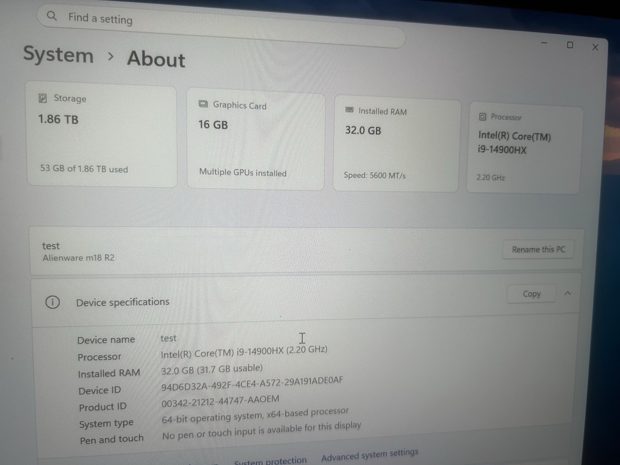Click the search magnifier icon
Viewport: 620px width, 465px height.
click(x=52, y=16)
